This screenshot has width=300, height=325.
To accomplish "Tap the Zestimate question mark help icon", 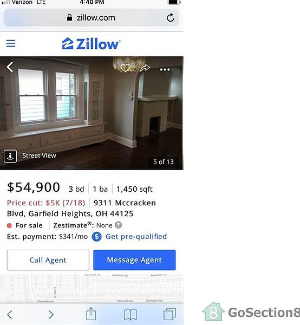I will [x=119, y=225].
